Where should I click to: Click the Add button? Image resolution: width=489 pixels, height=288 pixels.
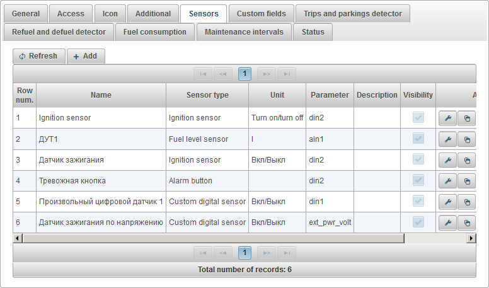86,56
